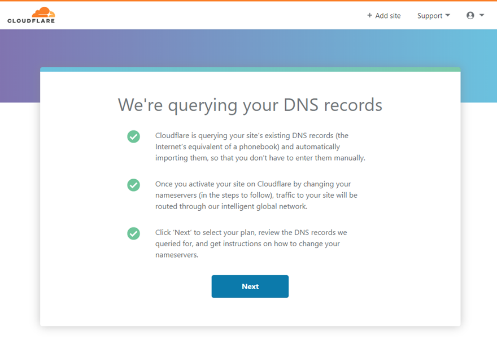Click the paragraph about selecting your plan

click(x=251, y=243)
